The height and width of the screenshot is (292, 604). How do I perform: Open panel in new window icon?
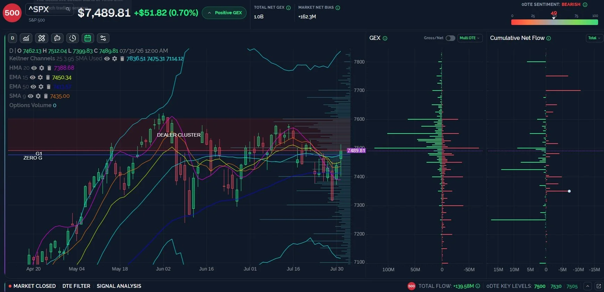click(598, 286)
